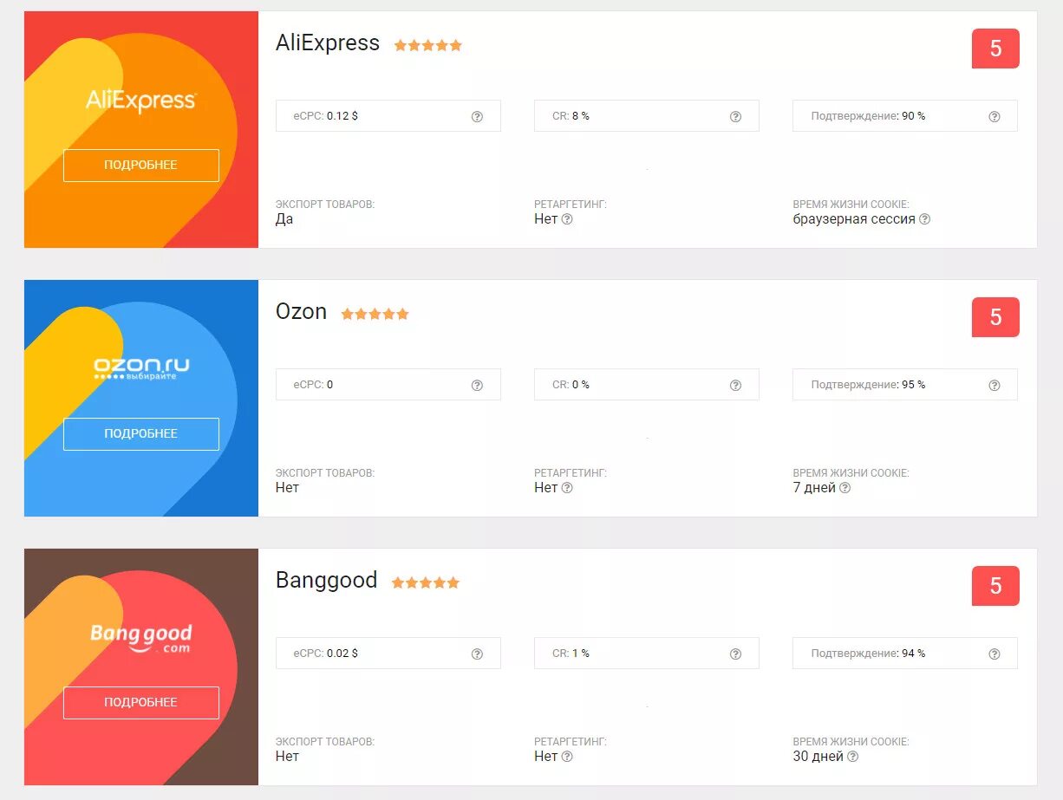Click the Ozon CR help question icon

coord(735,385)
